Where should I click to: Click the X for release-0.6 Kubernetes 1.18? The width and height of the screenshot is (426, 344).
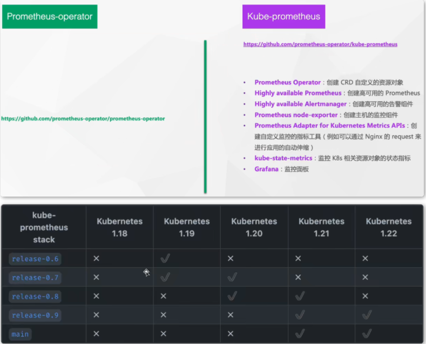coord(96,259)
